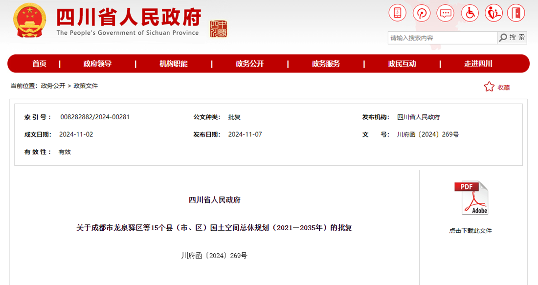Image resolution: width=538 pixels, height=285 pixels.
Task: Click the red 四川 seal icon
Action: click(x=219, y=29)
